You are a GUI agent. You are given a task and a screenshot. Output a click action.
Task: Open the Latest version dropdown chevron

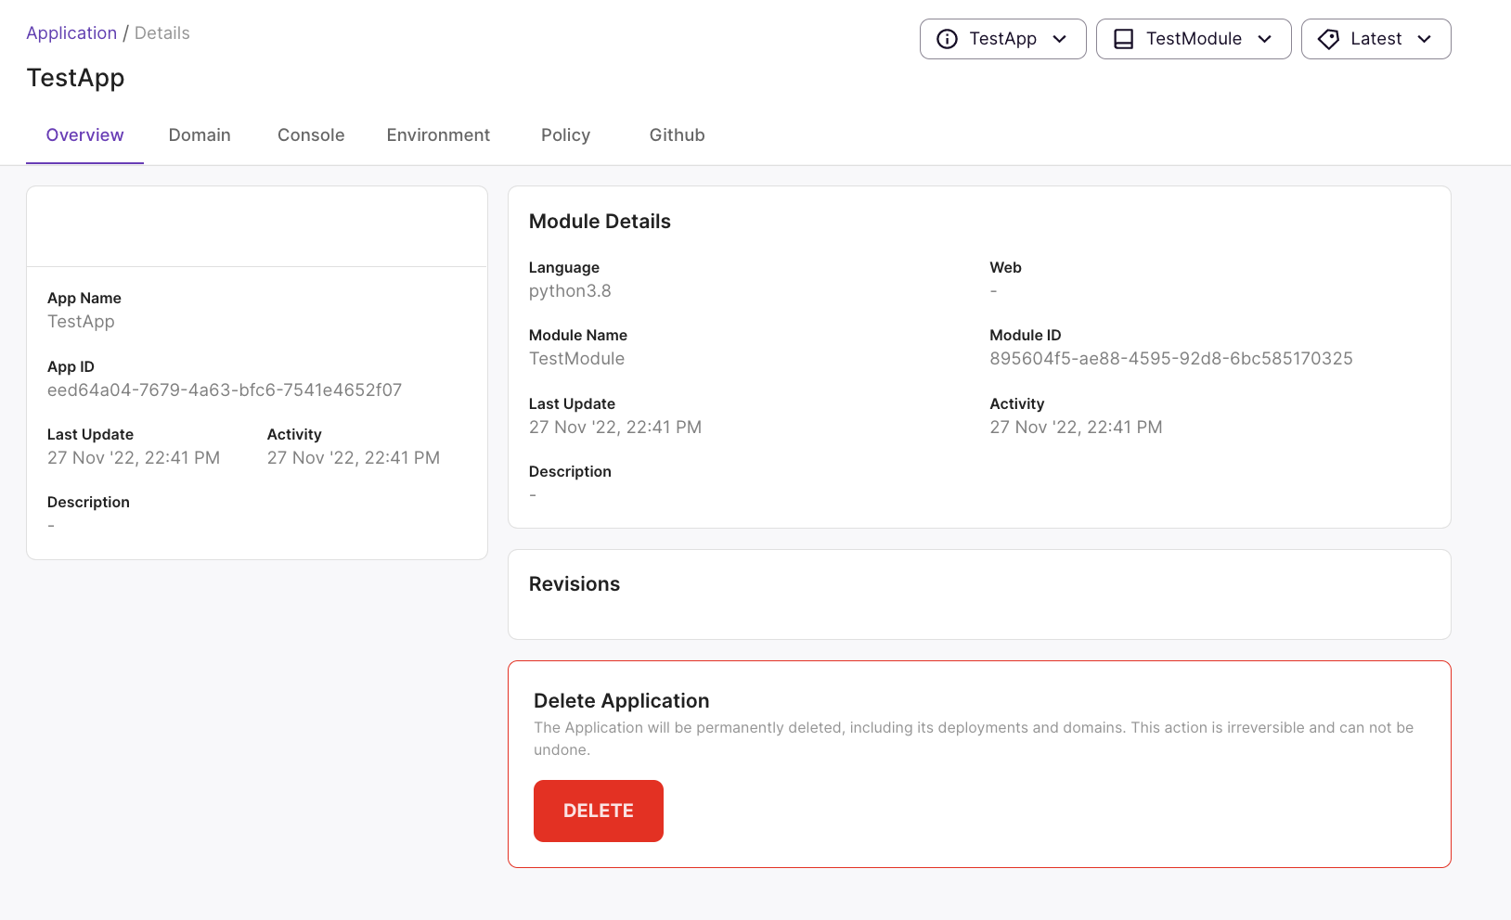coord(1425,39)
